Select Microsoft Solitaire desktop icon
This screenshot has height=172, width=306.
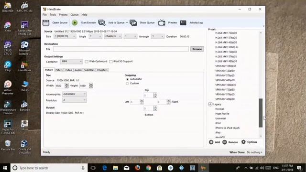click(x=24, y=48)
